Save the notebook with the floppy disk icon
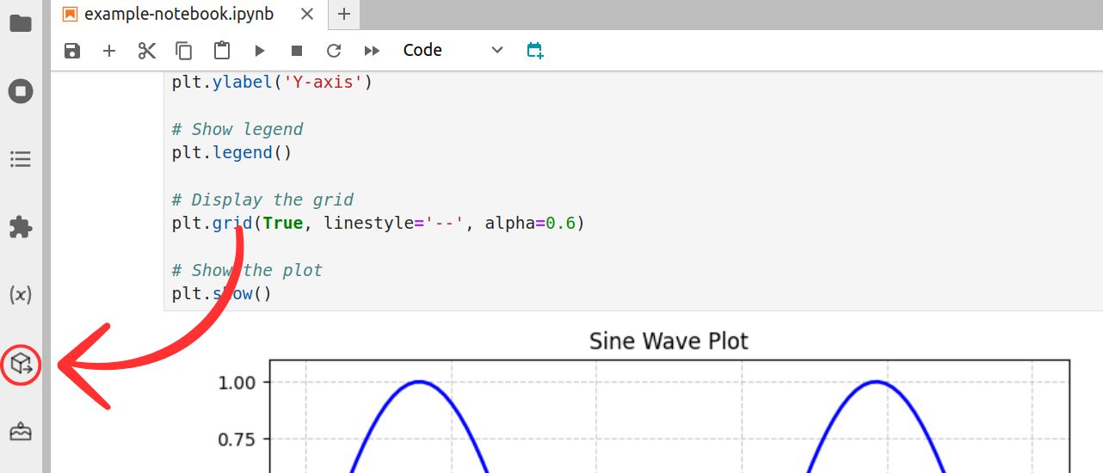The width and height of the screenshot is (1103, 473). click(x=72, y=51)
